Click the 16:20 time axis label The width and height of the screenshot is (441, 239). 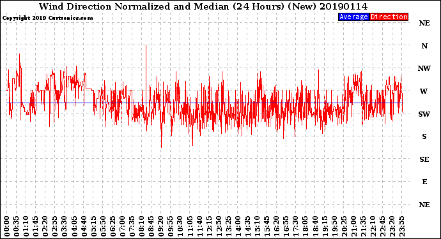(x=277, y=226)
